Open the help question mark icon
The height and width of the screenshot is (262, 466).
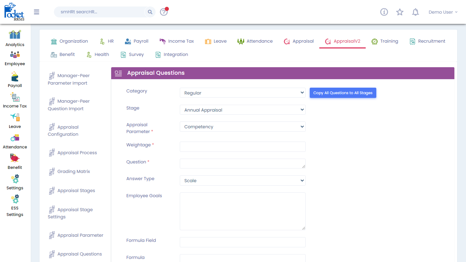coord(164,12)
